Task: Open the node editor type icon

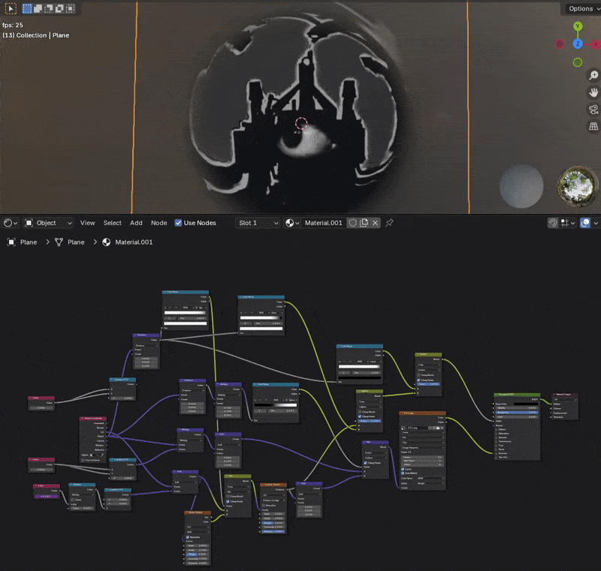Action: point(10,223)
